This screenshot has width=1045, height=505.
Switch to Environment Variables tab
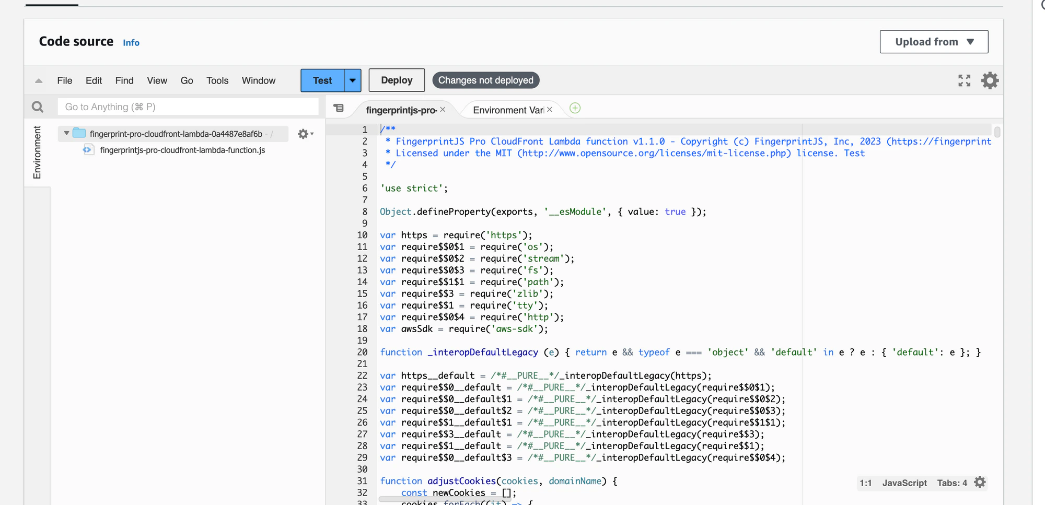point(508,110)
